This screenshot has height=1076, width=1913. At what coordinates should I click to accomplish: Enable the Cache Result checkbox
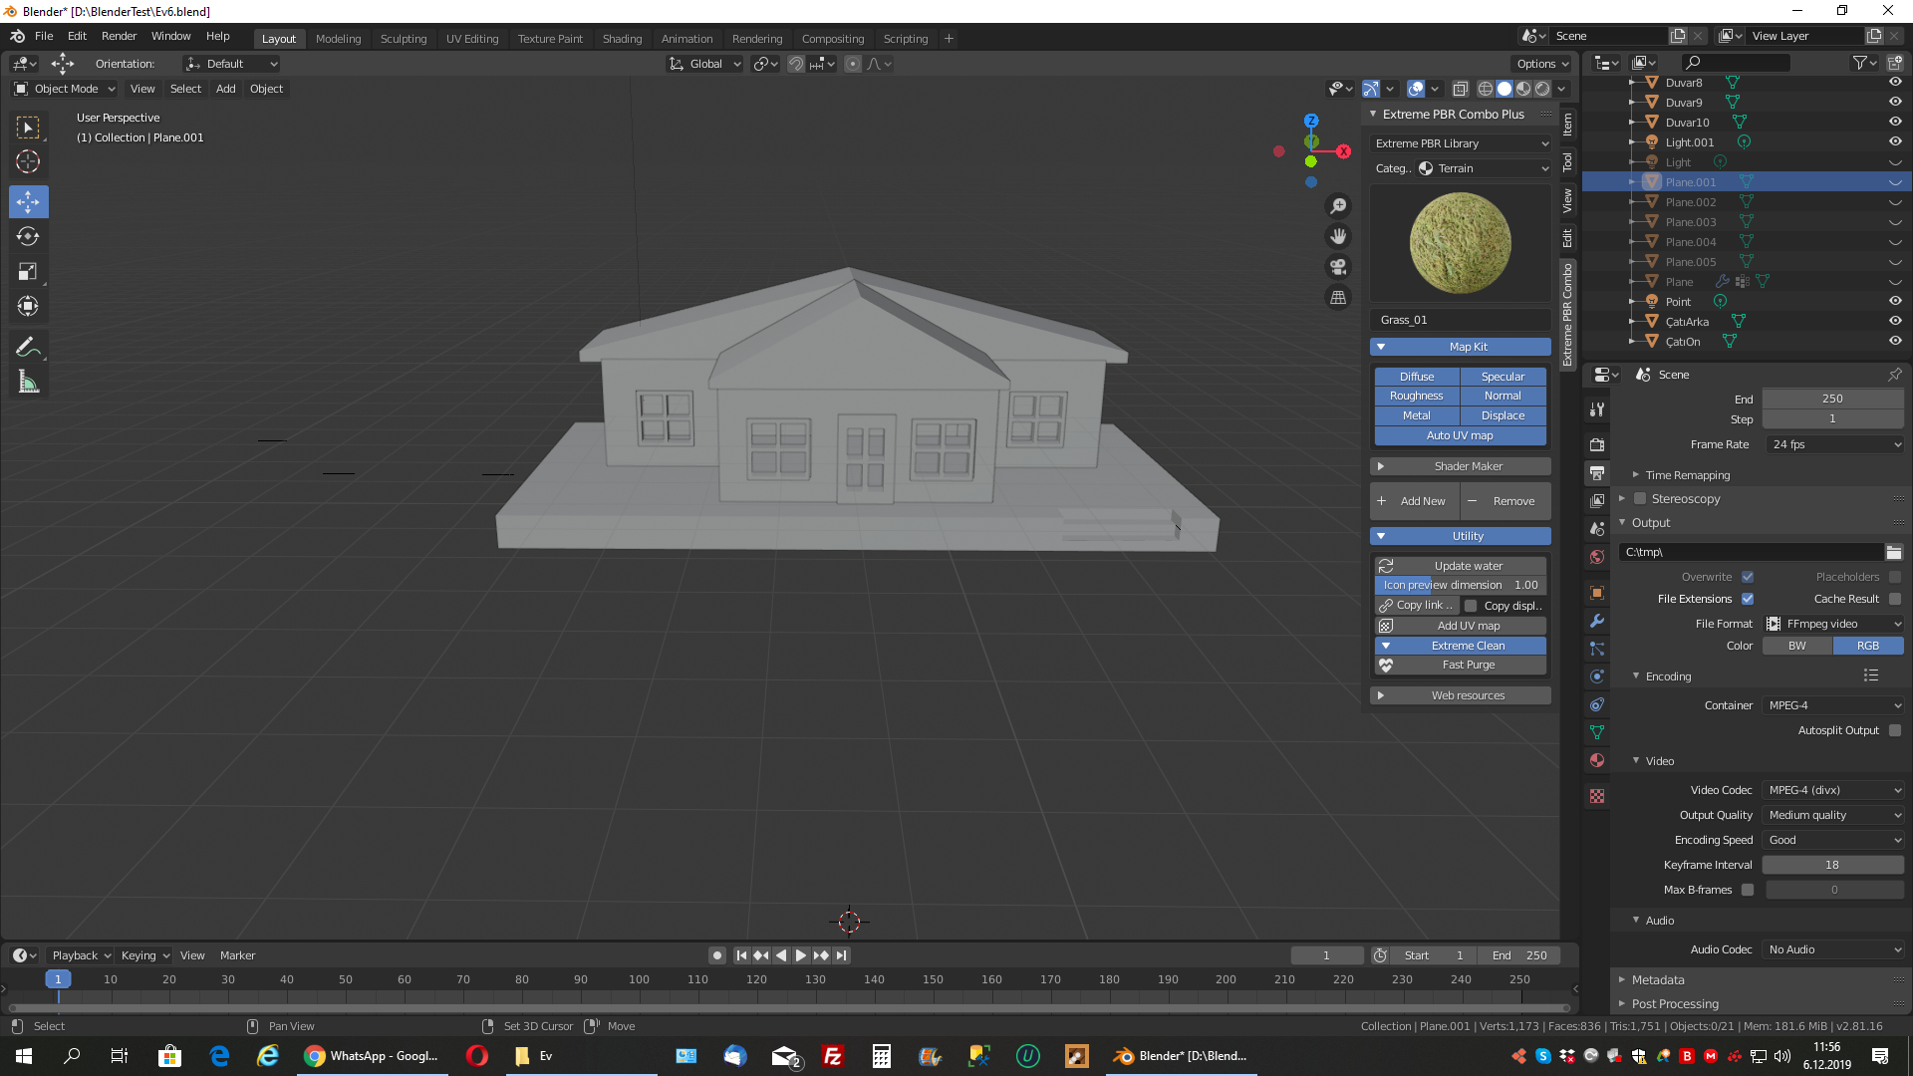(1894, 599)
